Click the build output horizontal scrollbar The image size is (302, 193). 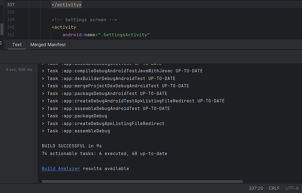pos(142,182)
